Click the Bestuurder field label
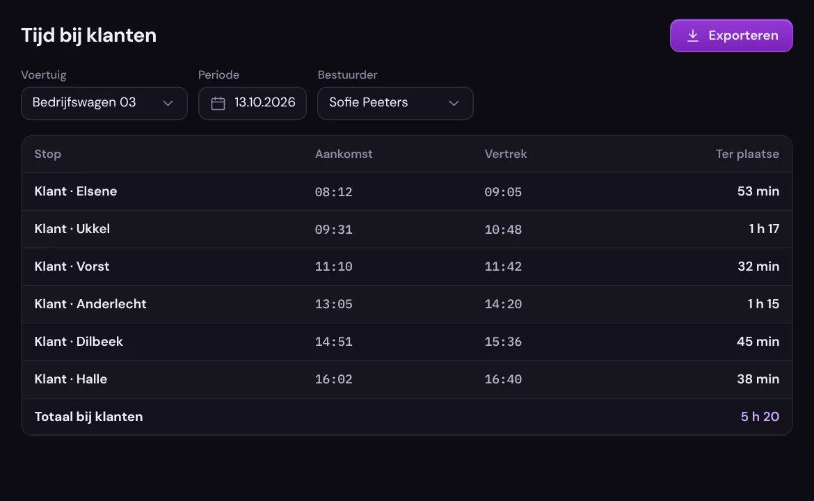The image size is (814, 501). coord(347,74)
